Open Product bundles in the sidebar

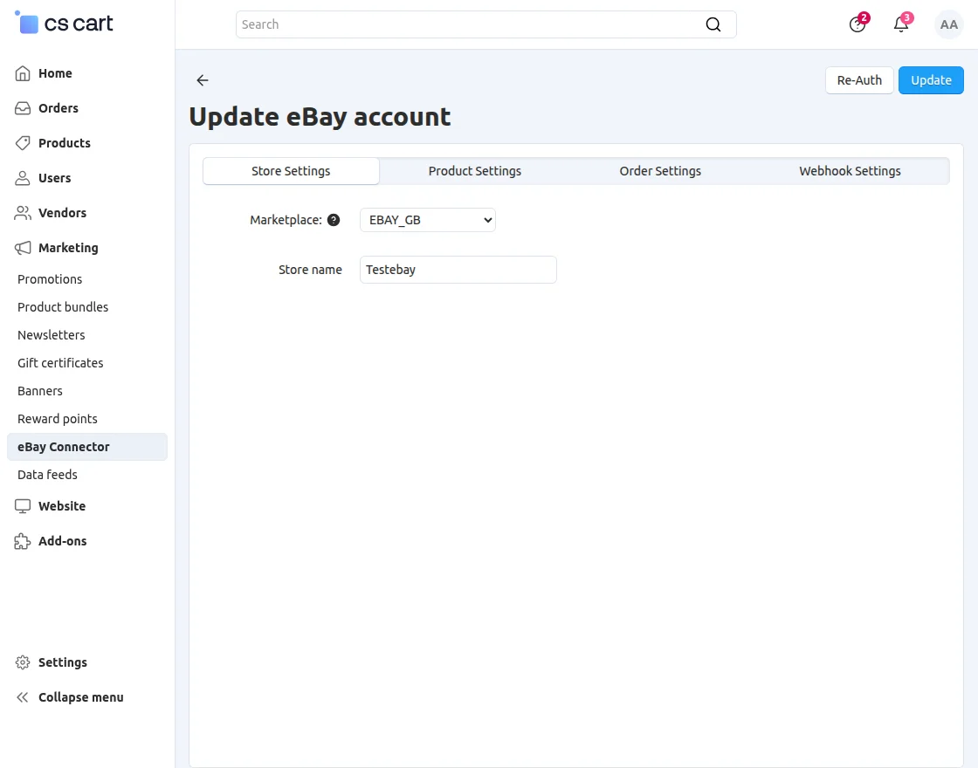63,306
